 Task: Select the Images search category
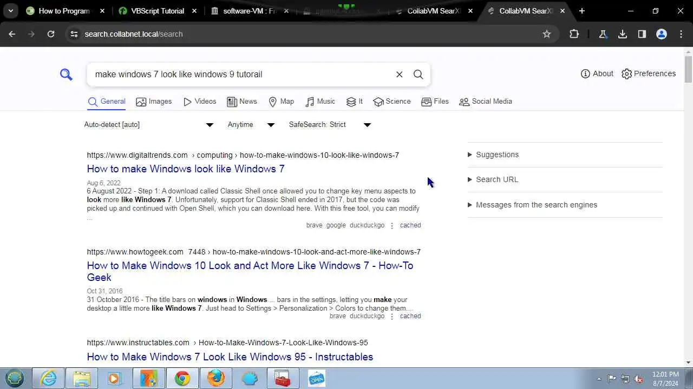[154, 102]
